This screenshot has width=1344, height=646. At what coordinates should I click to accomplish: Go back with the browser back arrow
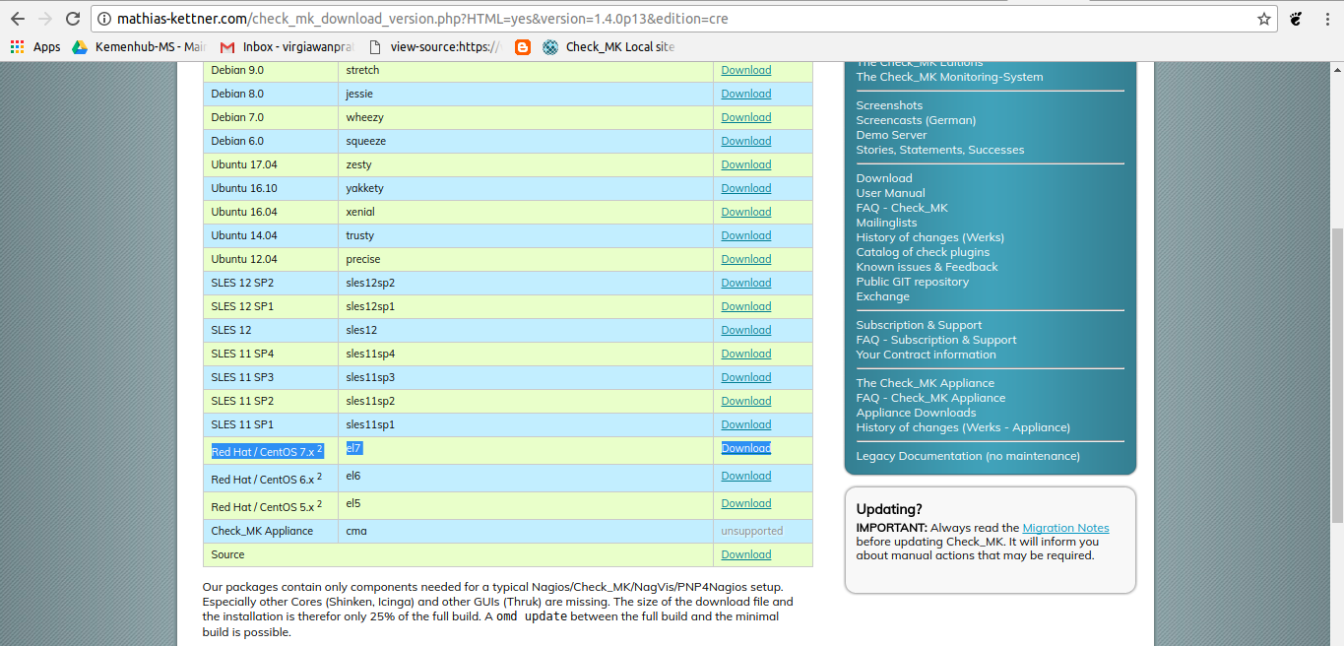click(18, 19)
